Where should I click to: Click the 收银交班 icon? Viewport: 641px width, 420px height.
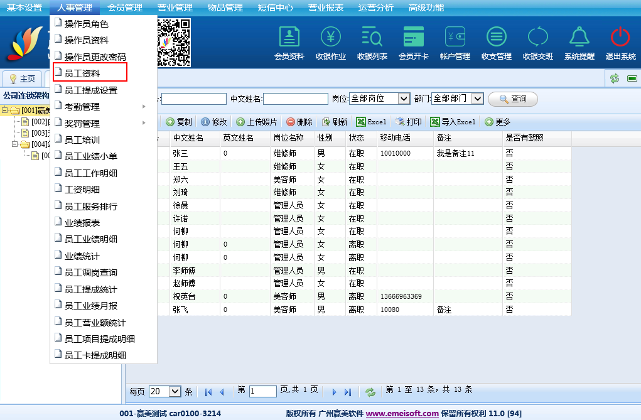pos(537,43)
